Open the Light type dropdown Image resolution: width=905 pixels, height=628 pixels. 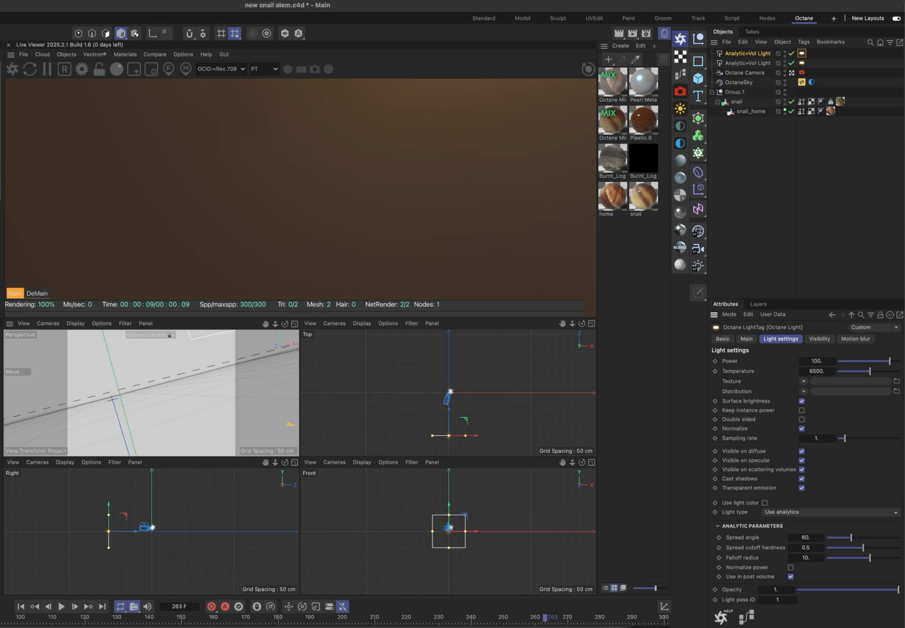831,512
